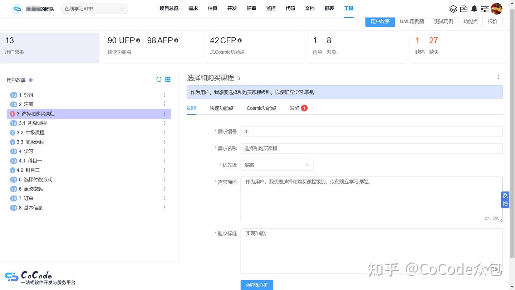The height and width of the screenshot is (290, 515).
Task: Click the 保存&分析 button
Action: click(256, 285)
